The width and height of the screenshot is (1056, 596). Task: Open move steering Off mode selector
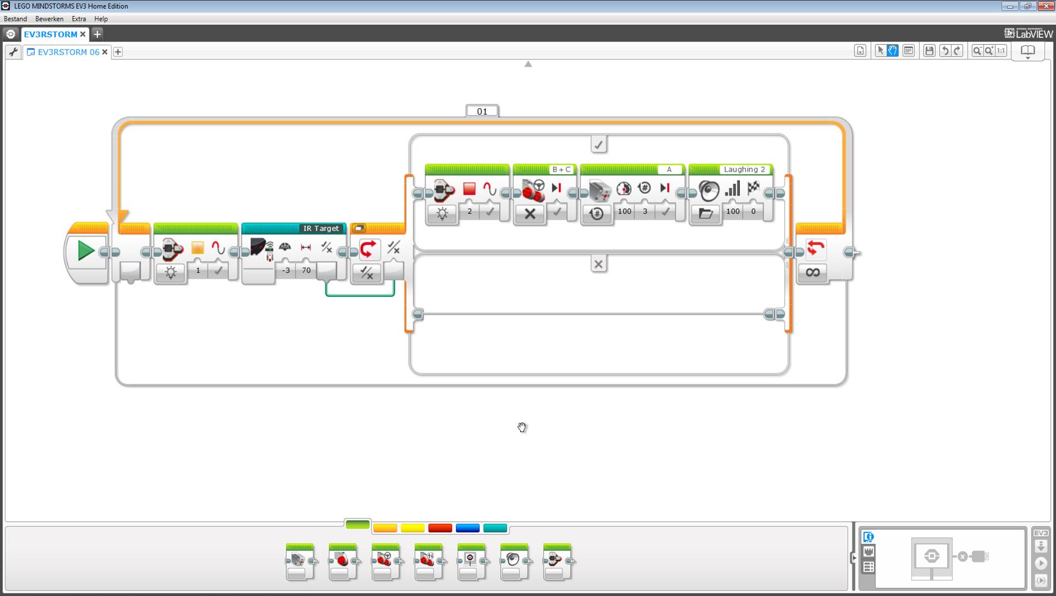click(530, 214)
